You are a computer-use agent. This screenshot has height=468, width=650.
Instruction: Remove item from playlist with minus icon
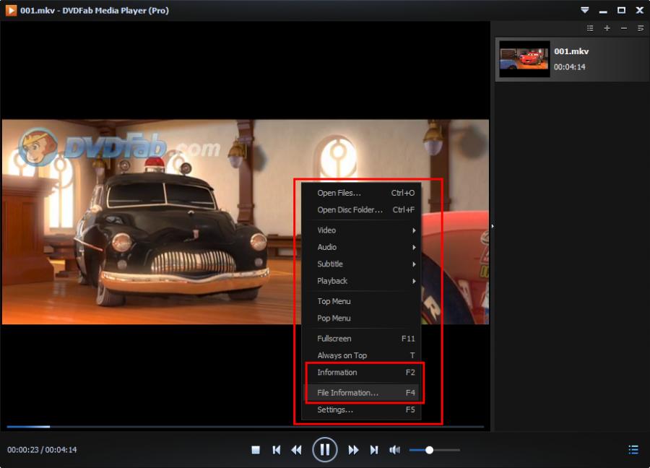click(623, 28)
